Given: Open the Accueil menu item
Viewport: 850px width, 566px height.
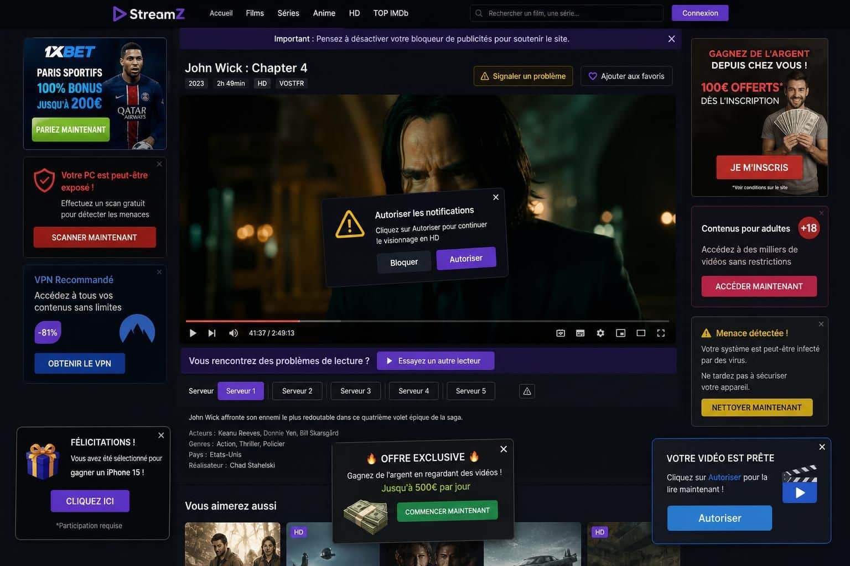Looking at the screenshot, I should point(221,13).
